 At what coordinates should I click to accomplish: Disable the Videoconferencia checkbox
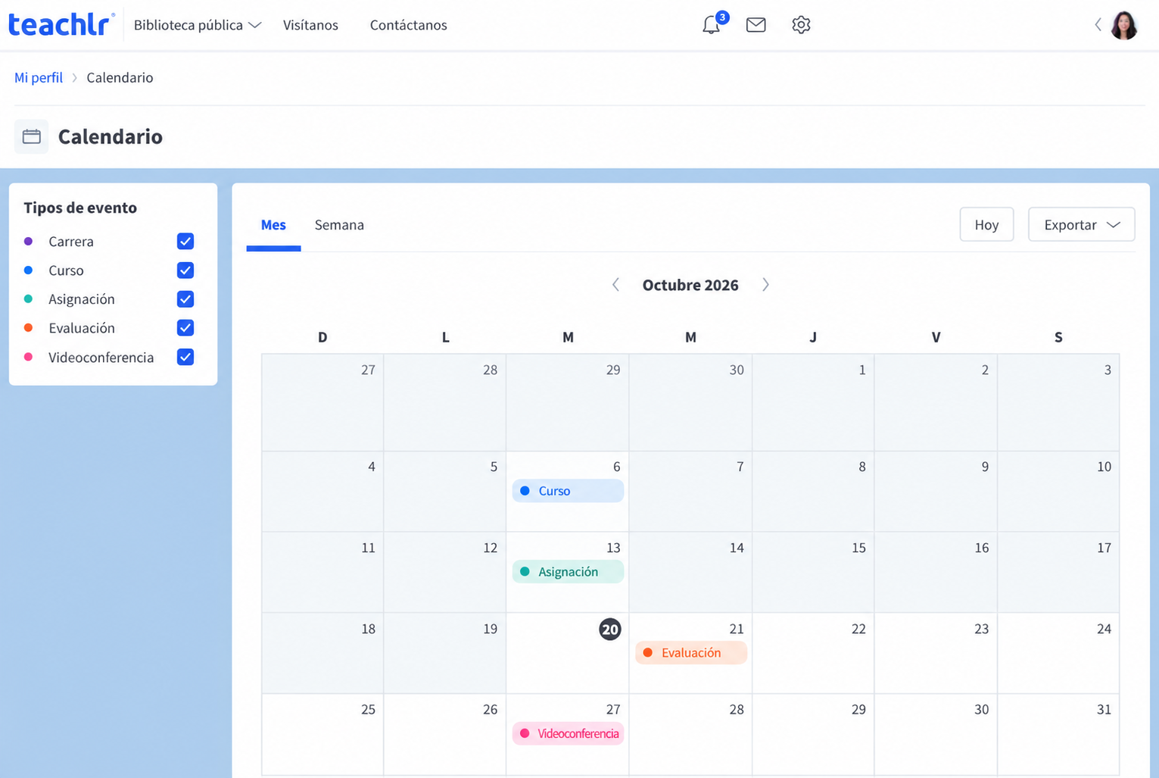(185, 357)
